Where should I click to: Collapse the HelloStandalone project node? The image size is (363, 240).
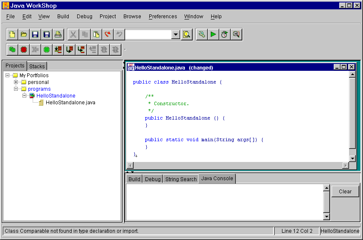click(x=25, y=96)
